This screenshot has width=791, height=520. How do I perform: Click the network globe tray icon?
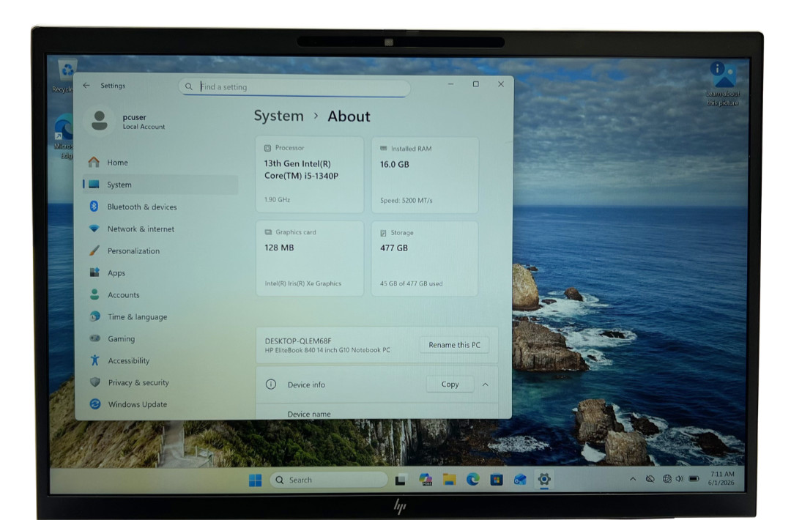point(667,479)
